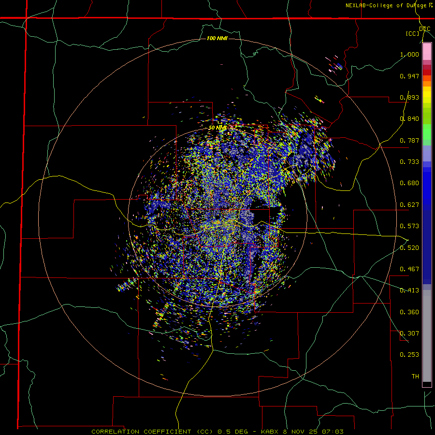This screenshot has width=435, height=435.
Task: Click the KABX station identifier
Action: [271, 432]
